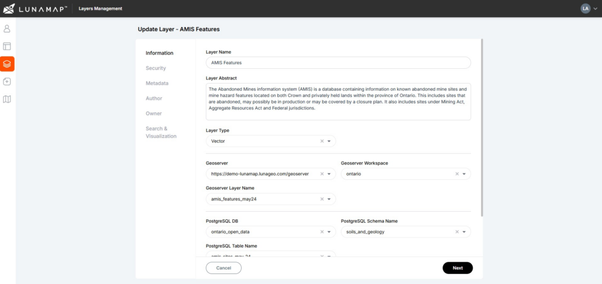Open the LA user avatar menu
This screenshot has height=284, width=602.
(589, 8)
